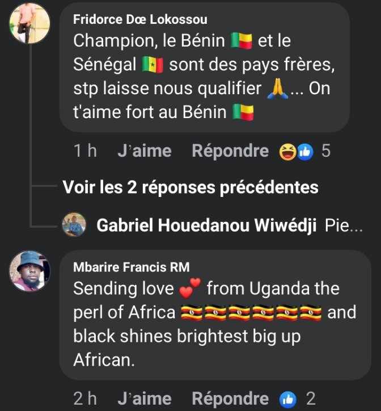Click Répondre under Mbarire Francis's comment
This screenshot has height=411, width=381.
click(230, 399)
